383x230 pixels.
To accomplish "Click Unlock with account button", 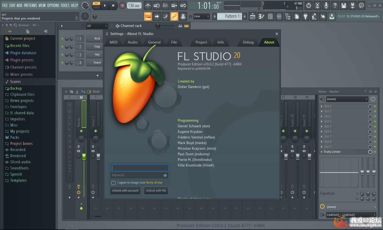I will [x=125, y=191].
